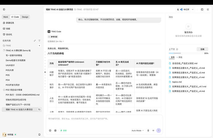Open the Auto Mode dropdown
This screenshot has width=213, height=138.
coord(137,130)
